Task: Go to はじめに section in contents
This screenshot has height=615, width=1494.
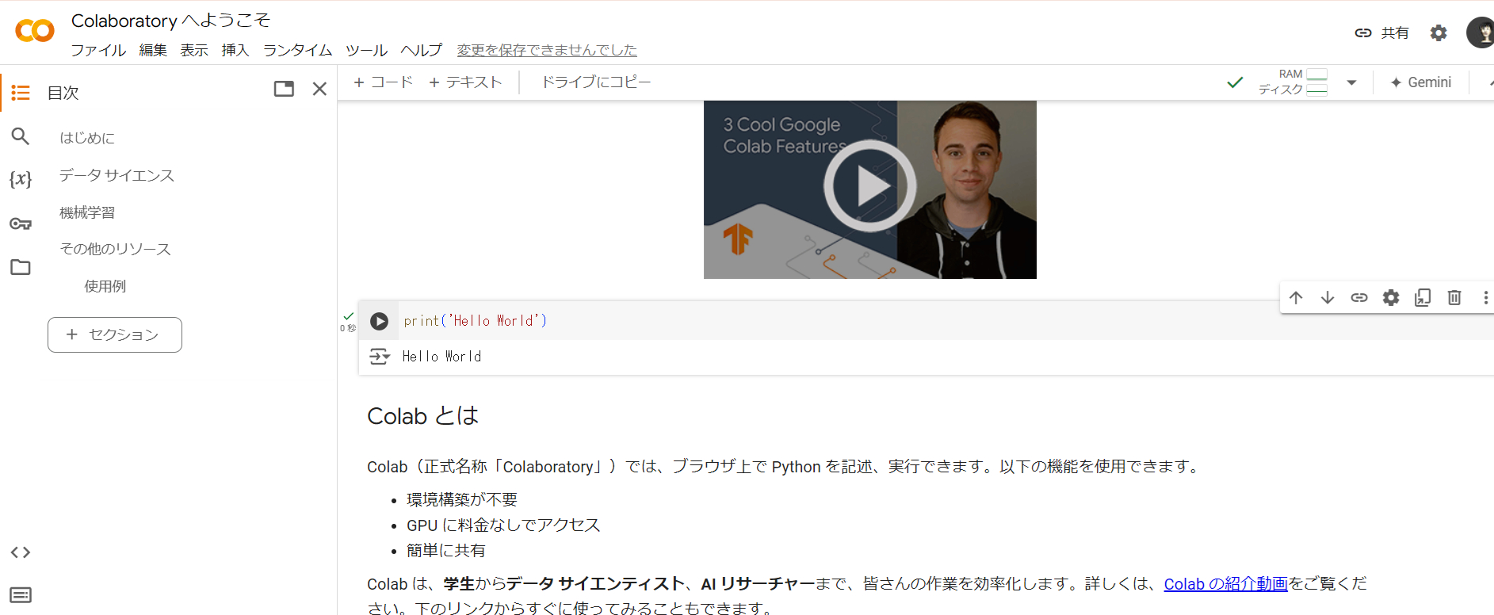Action: pos(87,138)
